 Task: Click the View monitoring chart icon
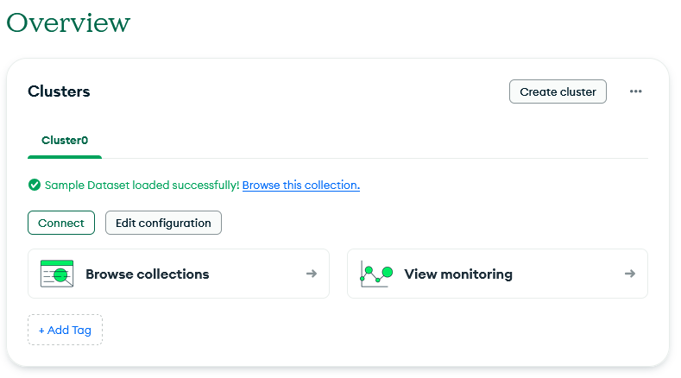point(376,274)
